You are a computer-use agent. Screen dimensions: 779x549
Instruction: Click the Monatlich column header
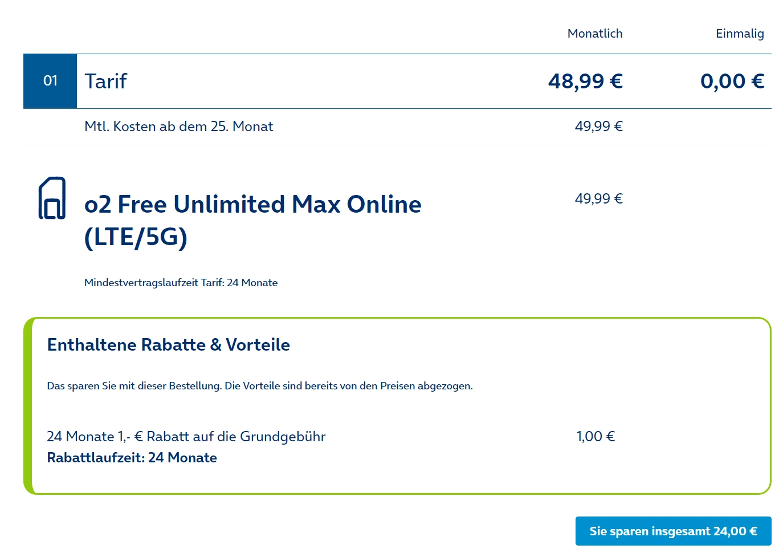[594, 34]
